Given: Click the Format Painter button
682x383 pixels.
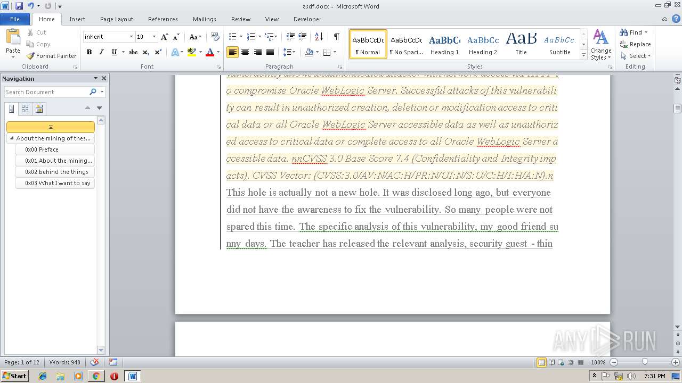Looking at the screenshot, I should [x=52, y=56].
